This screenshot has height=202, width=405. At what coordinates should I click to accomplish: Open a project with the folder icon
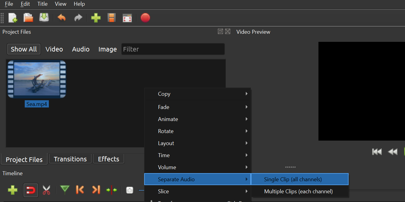(x=28, y=18)
